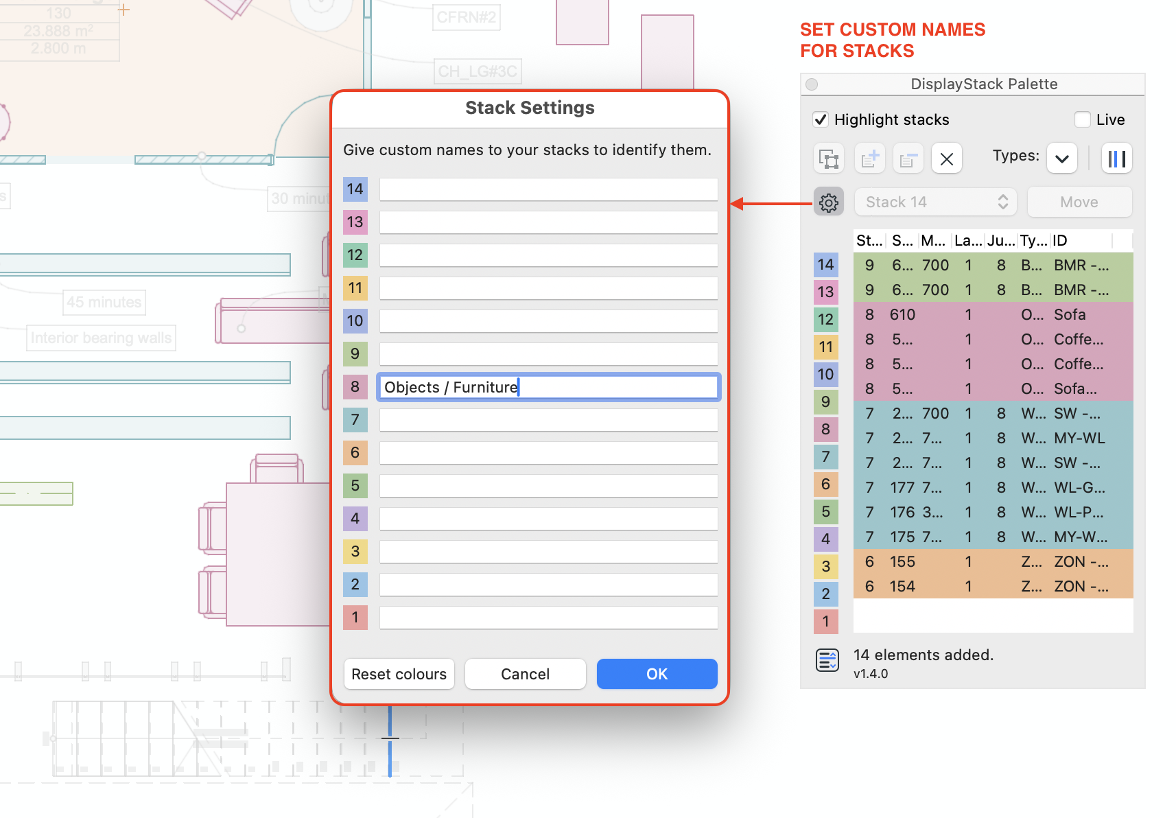Click the '14 elements added.' status text
Viewport: 1176px width, 818px height.
pos(924,655)
